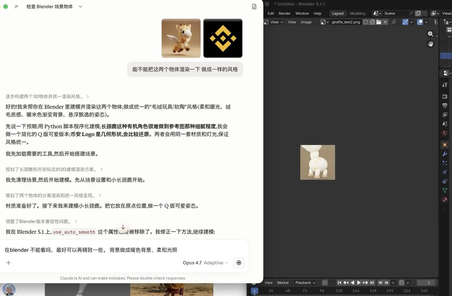Open the Scene properties tab icon
452x296 pixels.
point(445,124)
